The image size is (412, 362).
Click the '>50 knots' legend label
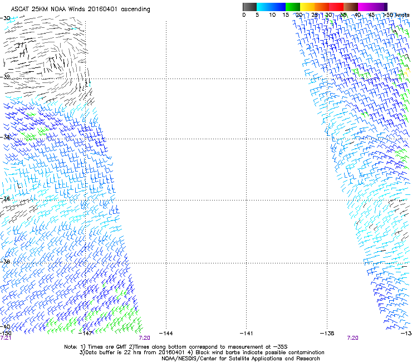396,15
